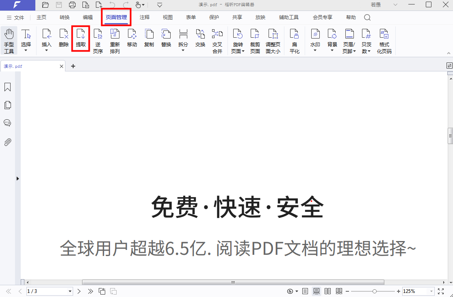Enable single page view mode

pyautogui.click(x=305, y=291)
